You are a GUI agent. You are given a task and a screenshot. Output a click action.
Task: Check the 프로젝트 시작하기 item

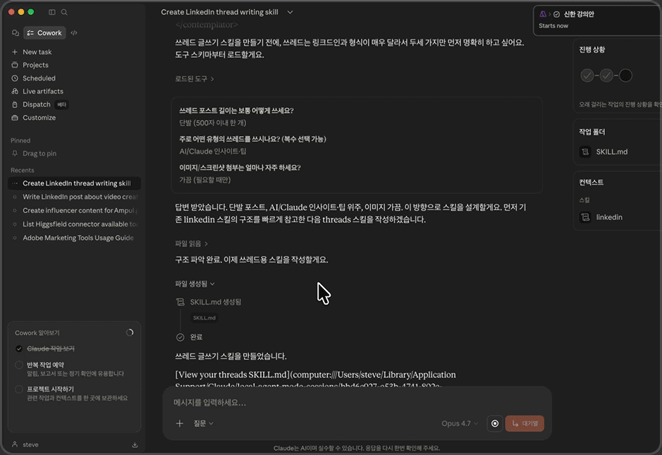(x=19, y=389)
